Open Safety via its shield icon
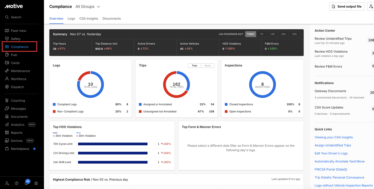The image size is (374, 189). coord(7,39)
